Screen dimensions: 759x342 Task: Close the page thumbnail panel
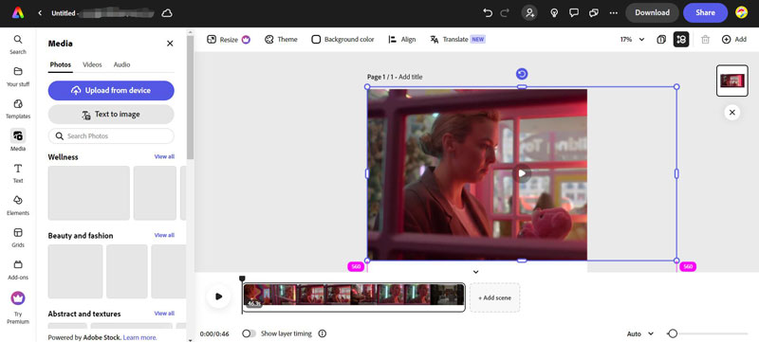(731, 113)
